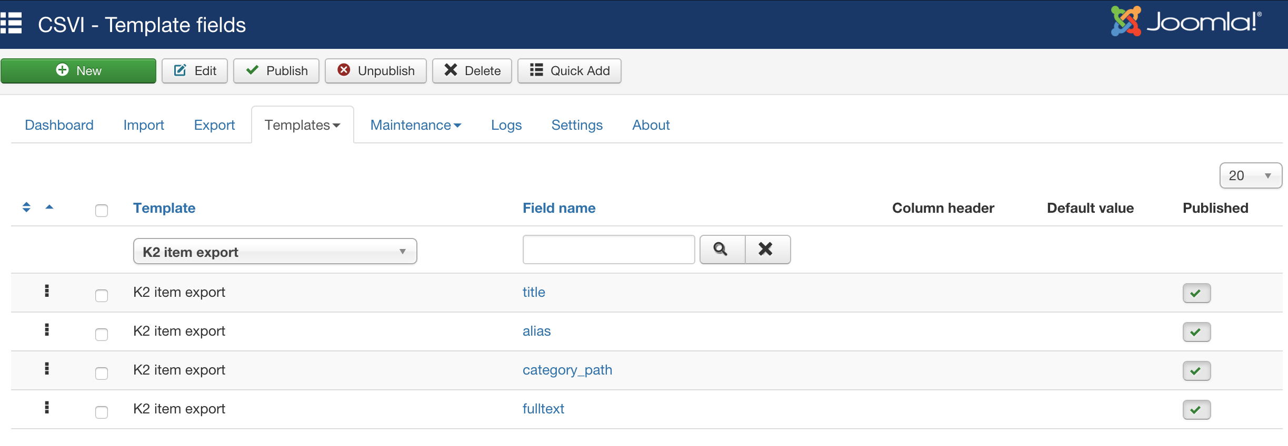Grab the drag handle of fulltext row
The width and height of the screenshot is (1288, 446).
47,407
